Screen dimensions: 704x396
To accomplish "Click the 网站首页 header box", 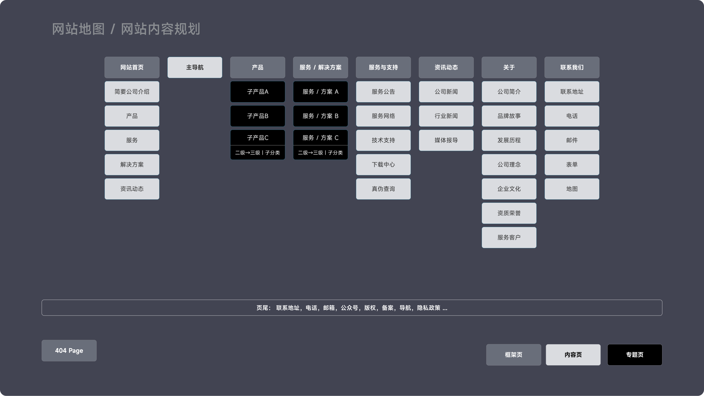I will coord(132,67).
